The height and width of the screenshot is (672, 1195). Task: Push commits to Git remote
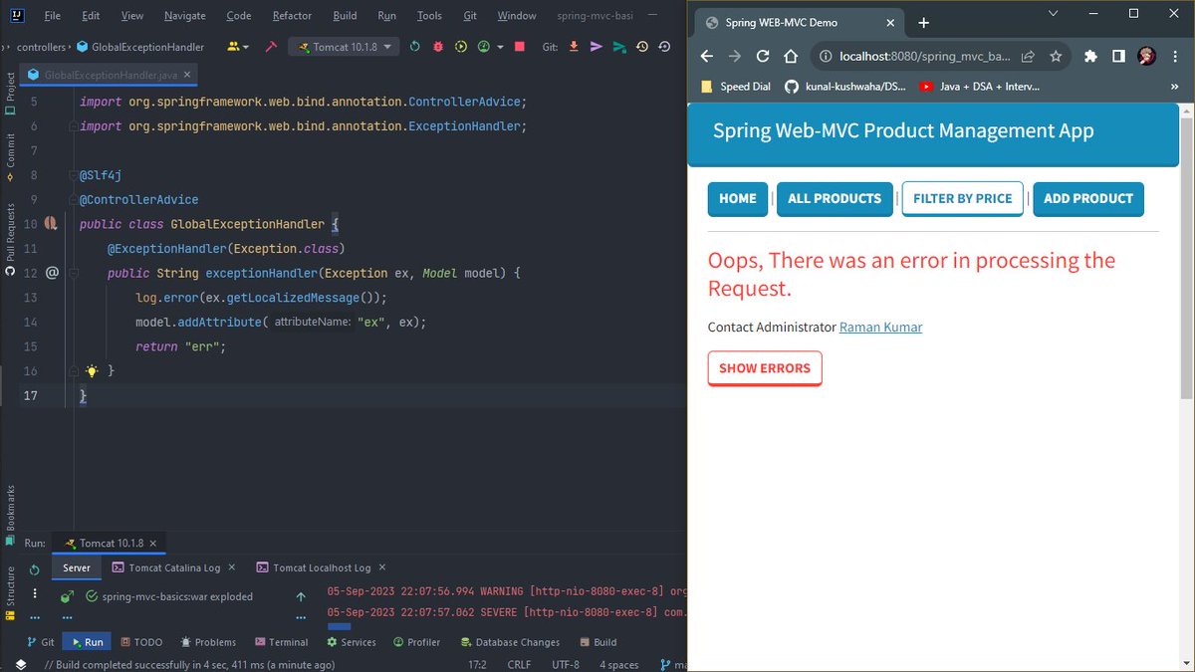click(597, 46)
